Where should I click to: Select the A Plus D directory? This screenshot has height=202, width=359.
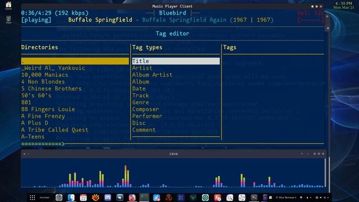tap(35, 123)
